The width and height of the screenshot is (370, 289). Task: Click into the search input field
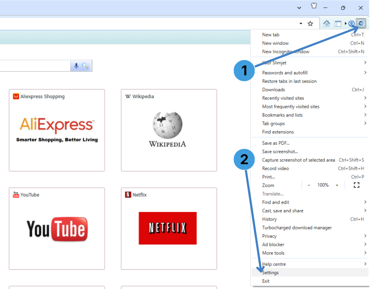[x=35, y=66]
